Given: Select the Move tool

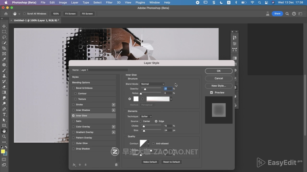Looking at the screenshot, I should [x=4, y=26].
